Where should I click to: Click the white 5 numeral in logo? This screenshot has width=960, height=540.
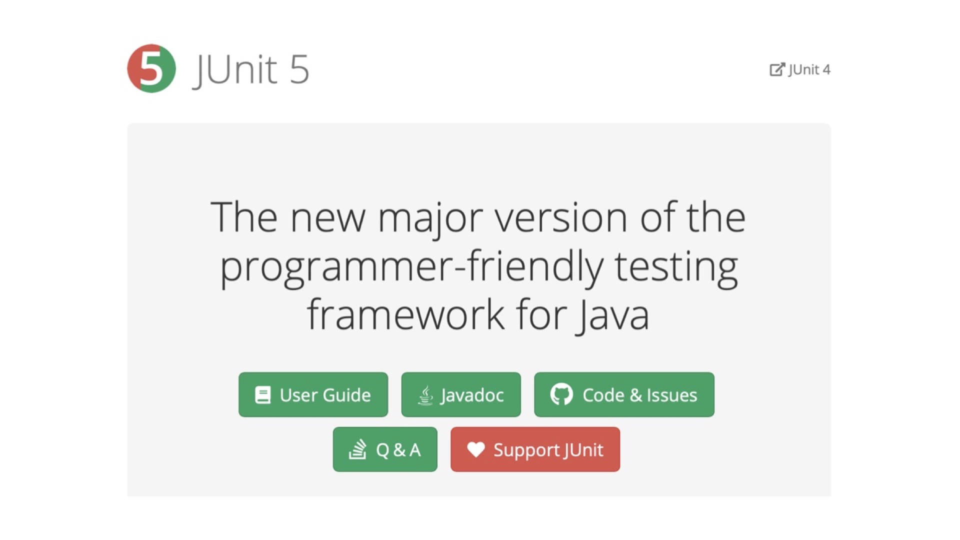tap(151, 68)
